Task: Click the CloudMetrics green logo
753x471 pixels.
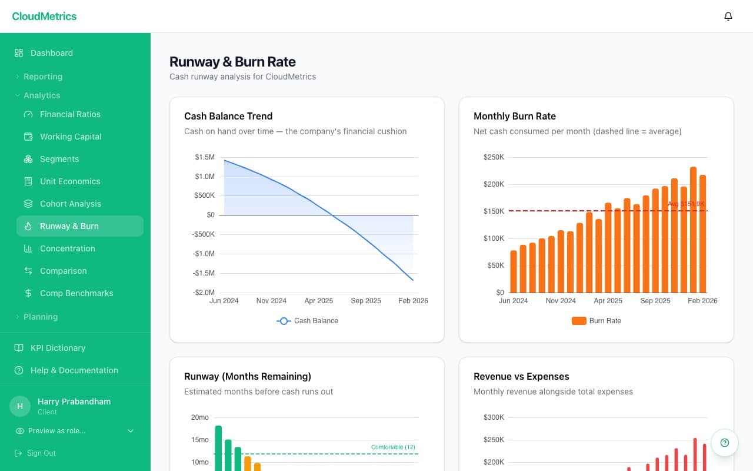Action: (44, 16)
